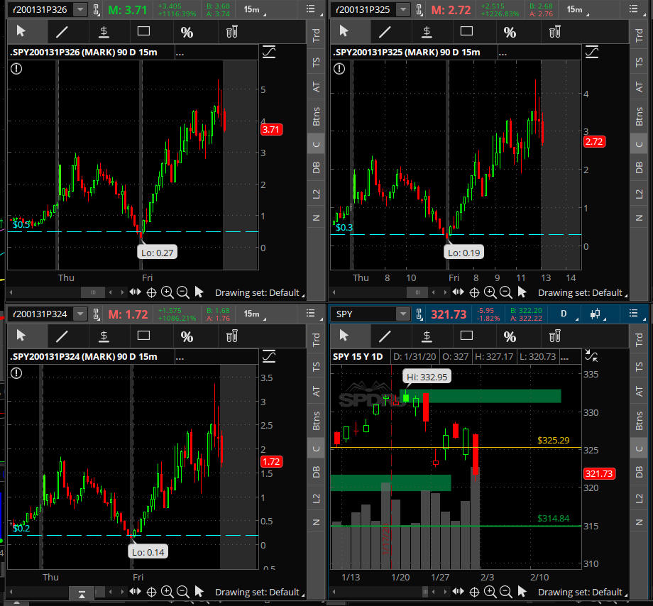This screenshot has width=653, height=606.
Task: Open TS tab on P325 sidebar
Action: click(639, 62)
